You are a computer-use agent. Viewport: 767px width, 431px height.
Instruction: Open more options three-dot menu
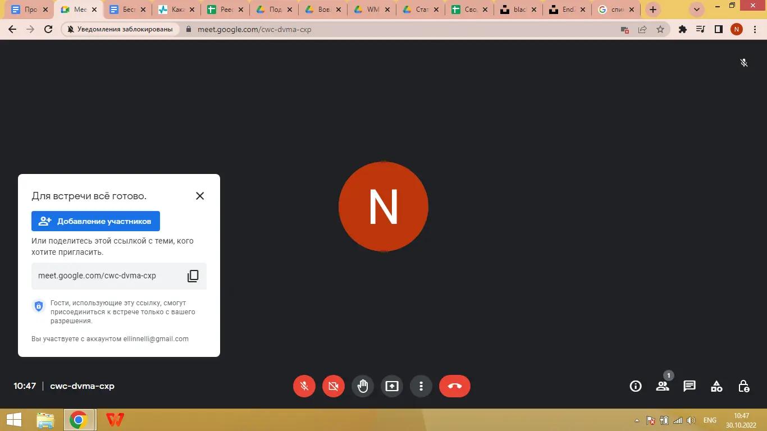click(421, 386)
